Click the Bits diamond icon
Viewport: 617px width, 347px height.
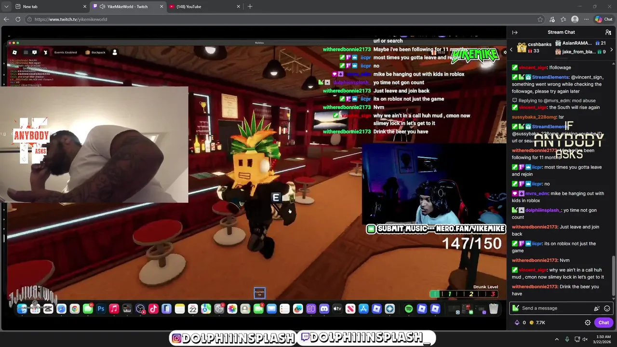(517, 322)
